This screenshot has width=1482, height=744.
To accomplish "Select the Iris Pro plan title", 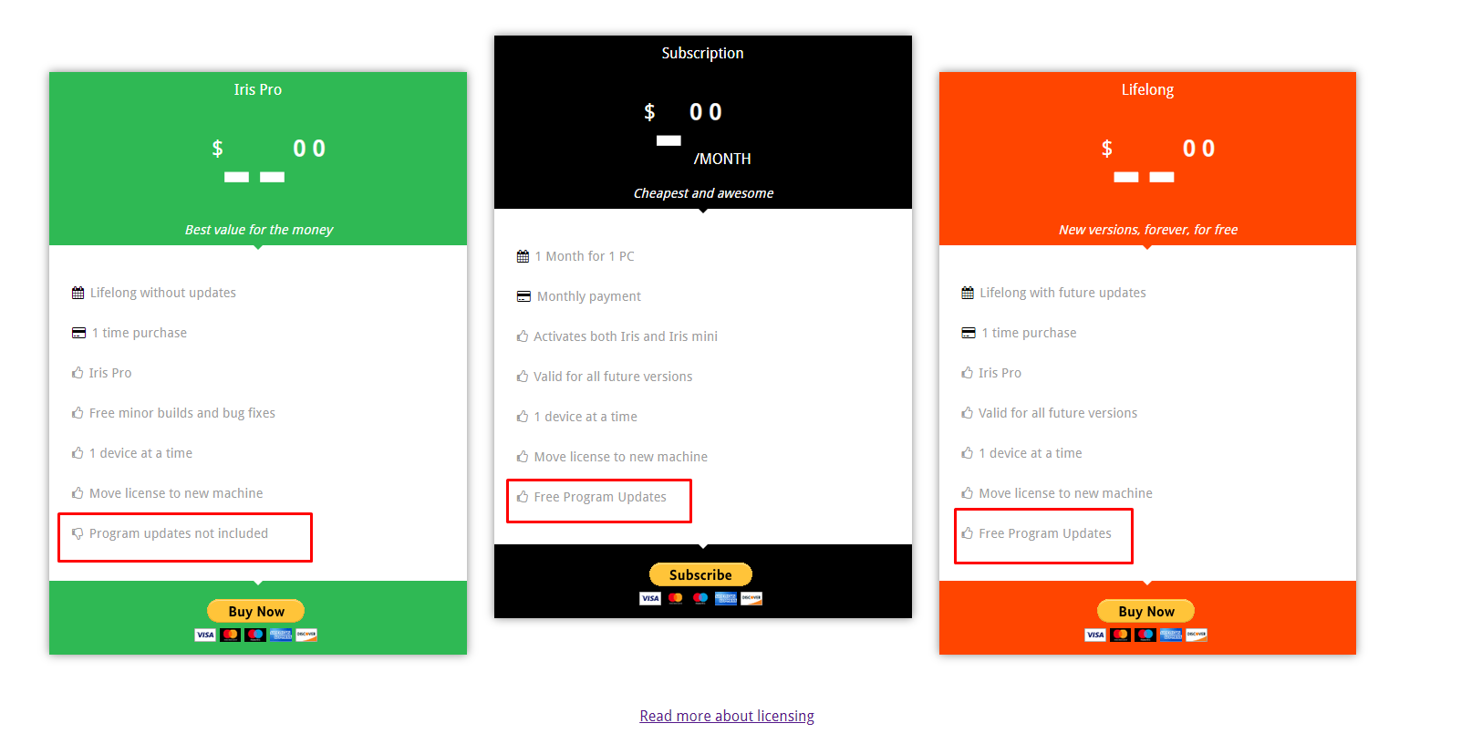I will pyautogui.click(x=258, y=89).
